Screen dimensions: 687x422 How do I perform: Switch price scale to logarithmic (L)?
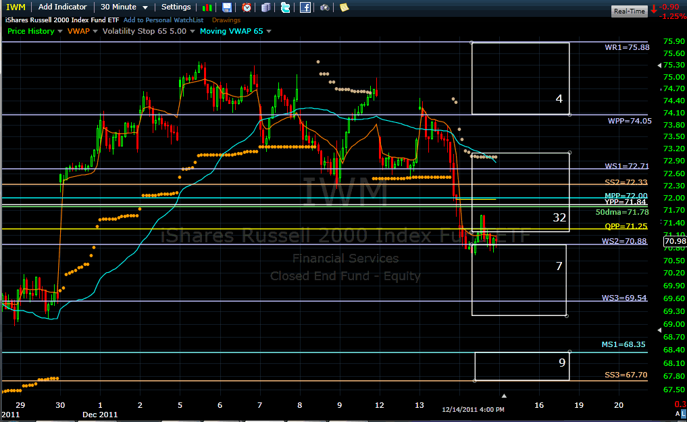684,414
